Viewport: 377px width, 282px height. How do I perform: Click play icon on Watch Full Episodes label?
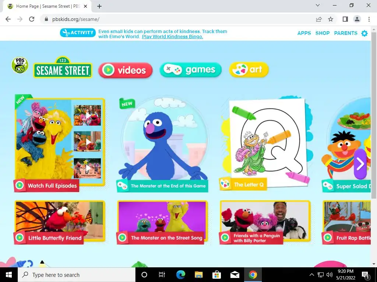pos(20,185)
